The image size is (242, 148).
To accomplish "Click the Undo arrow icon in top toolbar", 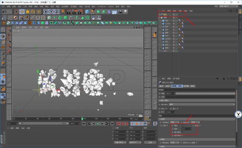I will tap(4, 11).
